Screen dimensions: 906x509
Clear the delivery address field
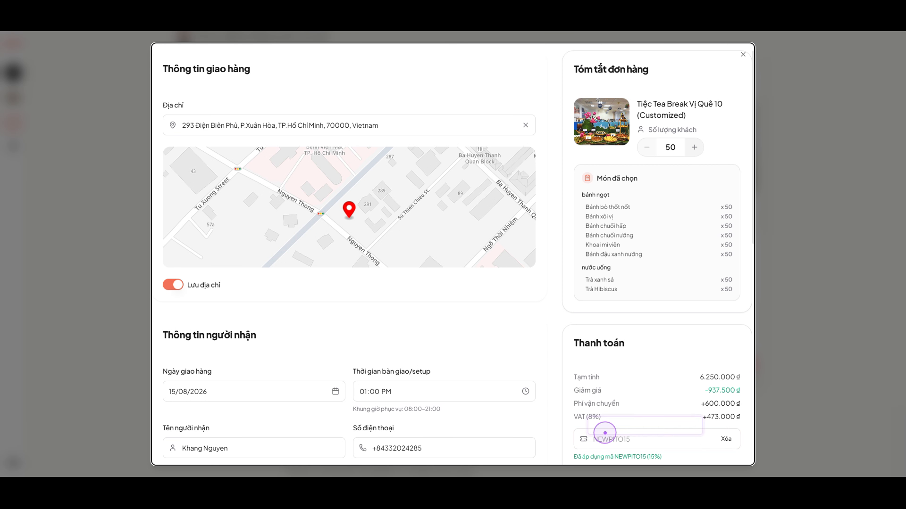click(x=525, y=125)
